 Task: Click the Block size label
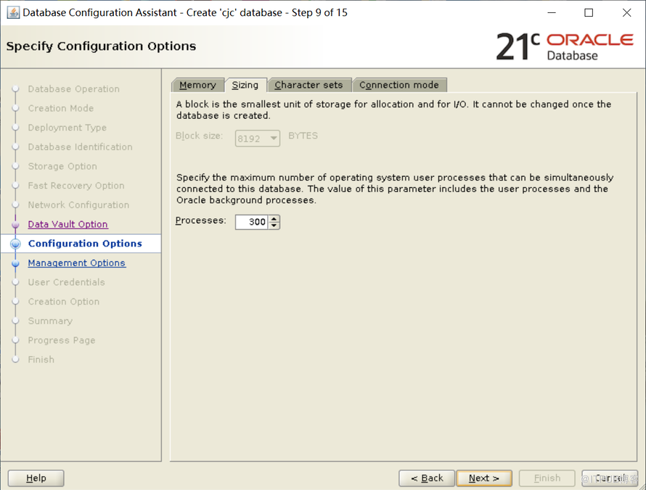point(199,136)
